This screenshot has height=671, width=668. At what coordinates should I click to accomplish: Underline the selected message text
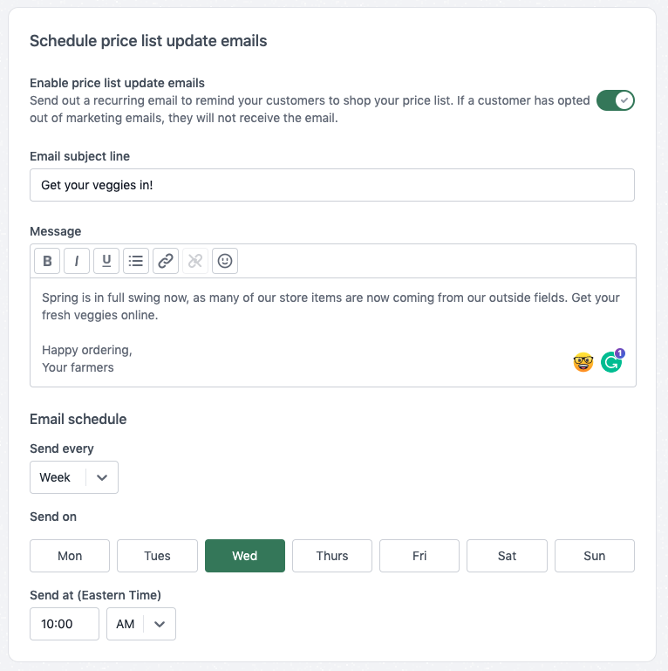tap(106, 260)
